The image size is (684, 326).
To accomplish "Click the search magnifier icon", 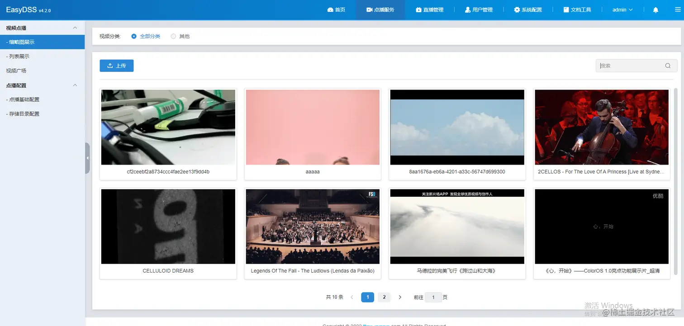I will point(668,66).
